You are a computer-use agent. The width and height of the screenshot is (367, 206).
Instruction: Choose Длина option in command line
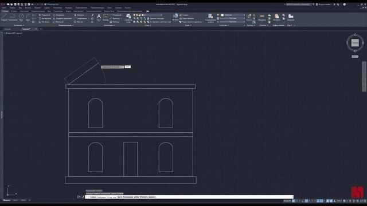coord(136,197)
